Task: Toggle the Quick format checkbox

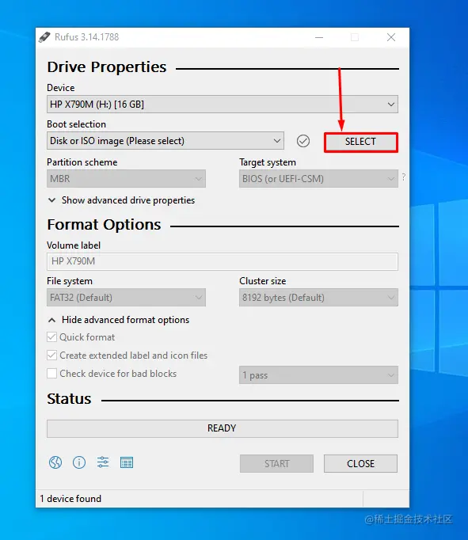Action: coord(51,337)
